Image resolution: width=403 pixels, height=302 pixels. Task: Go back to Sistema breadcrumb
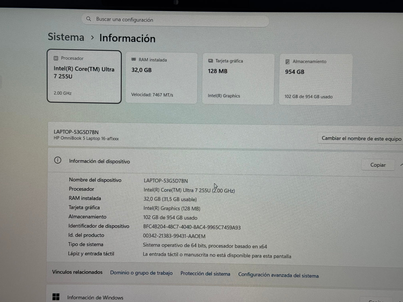[x=66, y=37]
